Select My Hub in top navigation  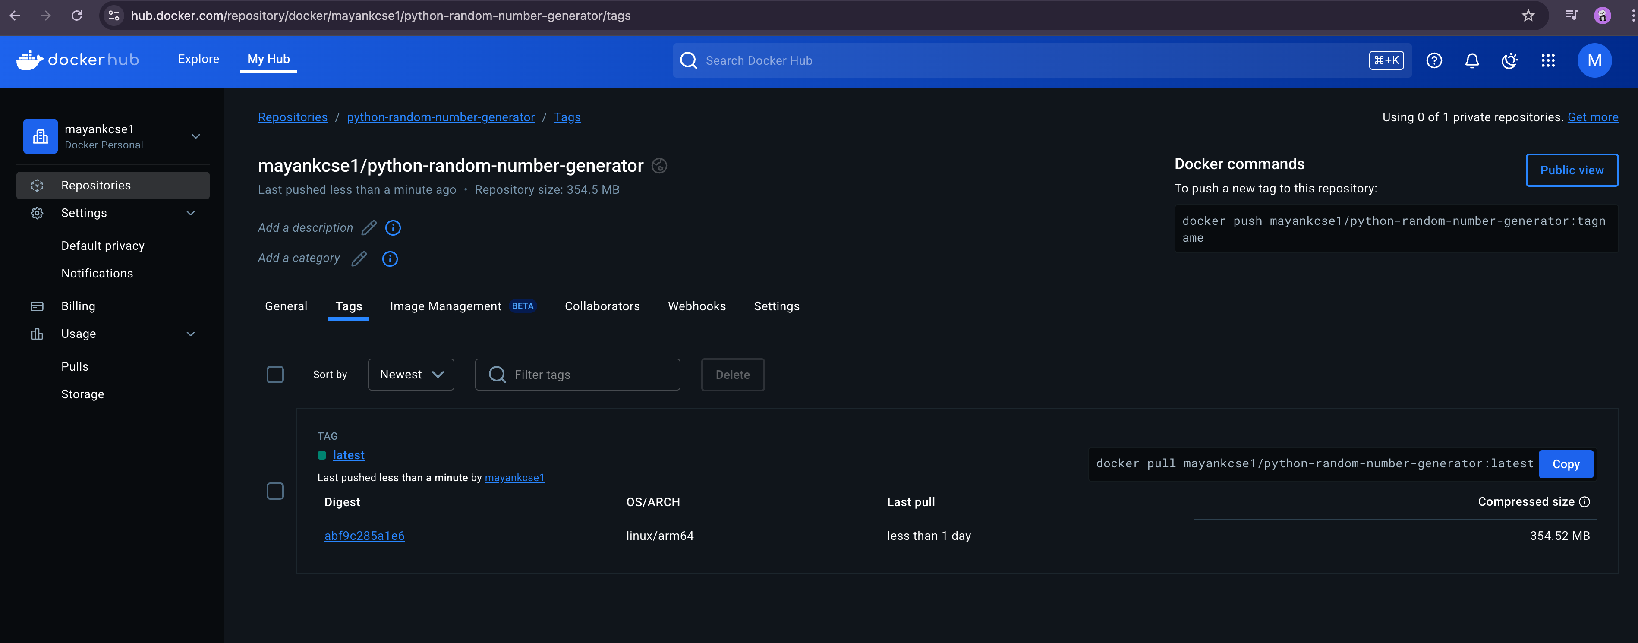[268, 59]
